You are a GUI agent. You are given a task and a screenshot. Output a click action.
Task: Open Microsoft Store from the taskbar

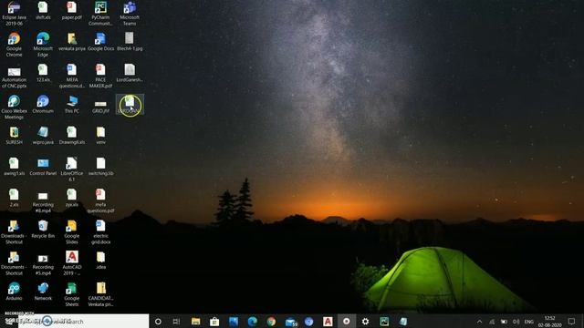[x=214, y=322]
